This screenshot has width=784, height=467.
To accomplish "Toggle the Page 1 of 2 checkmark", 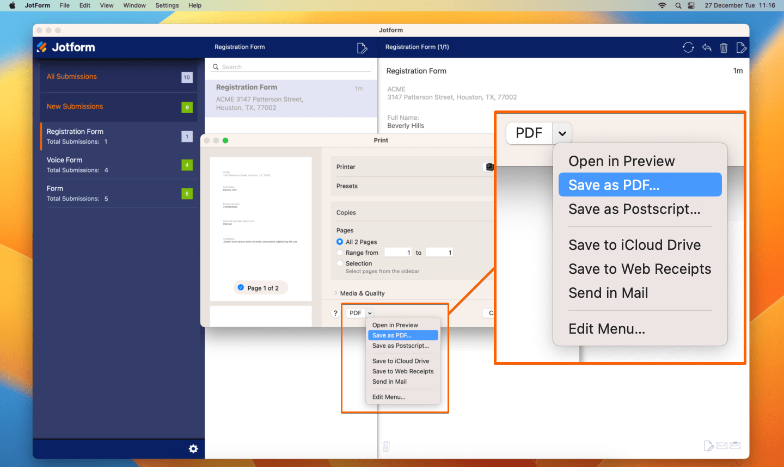I will 241,287.
